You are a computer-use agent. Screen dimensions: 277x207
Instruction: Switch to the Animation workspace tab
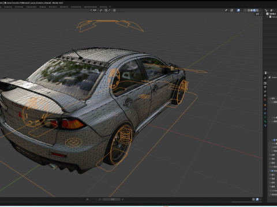click(x=53, y=7)
